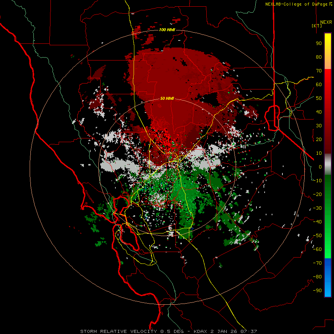Click the -50 value on the velocity scale
This screenshot has height=334, width=334.
tap(317, 236)
